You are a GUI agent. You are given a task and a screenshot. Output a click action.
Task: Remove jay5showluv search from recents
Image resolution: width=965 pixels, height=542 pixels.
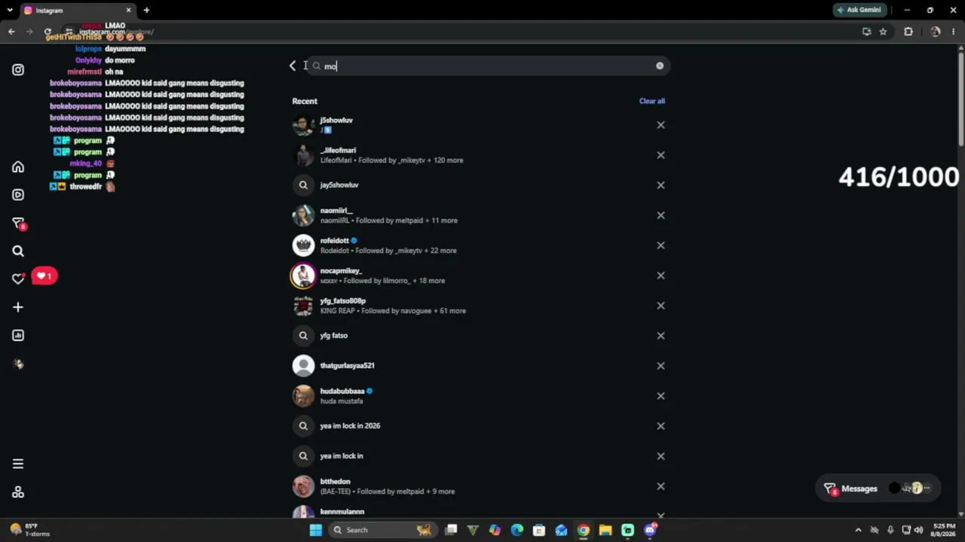(661, 185)
